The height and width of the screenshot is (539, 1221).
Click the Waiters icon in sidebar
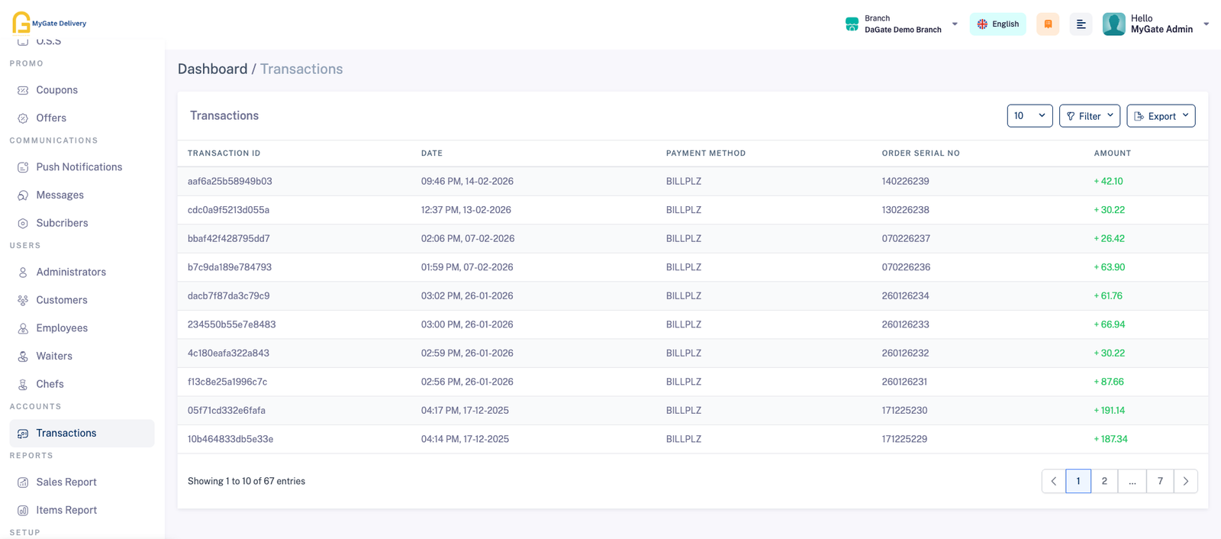(23, 357)
